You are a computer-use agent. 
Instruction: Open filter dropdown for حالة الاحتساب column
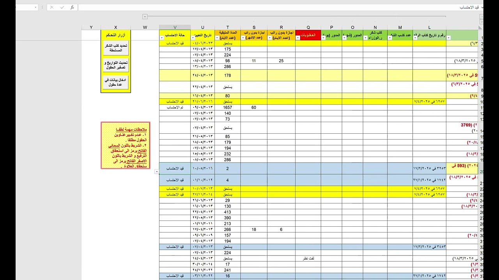tap(162, 38)
